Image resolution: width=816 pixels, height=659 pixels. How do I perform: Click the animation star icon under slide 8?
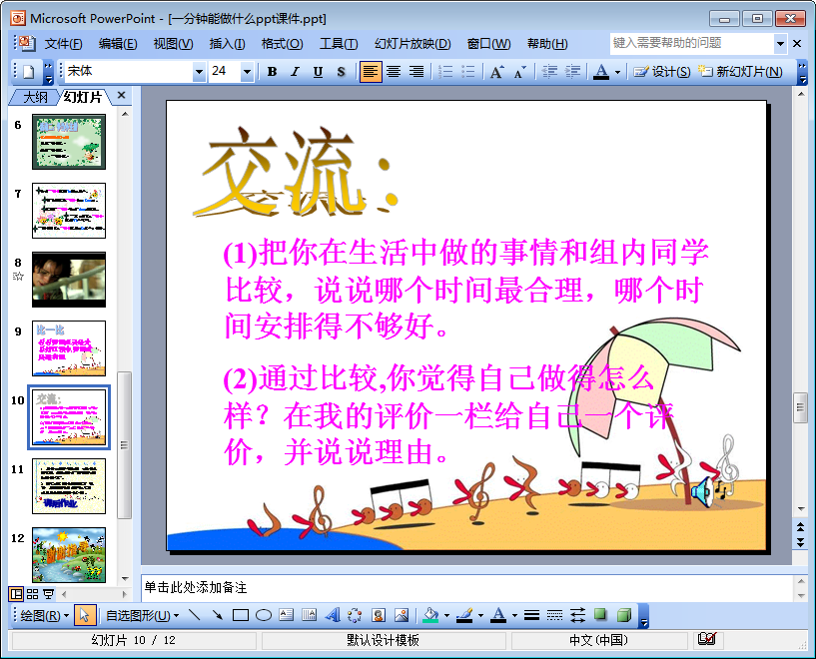[18, 277]
